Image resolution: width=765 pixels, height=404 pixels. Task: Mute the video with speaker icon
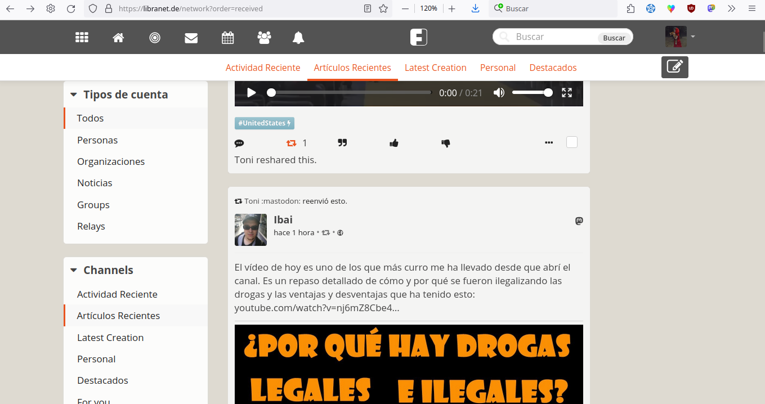499,93
